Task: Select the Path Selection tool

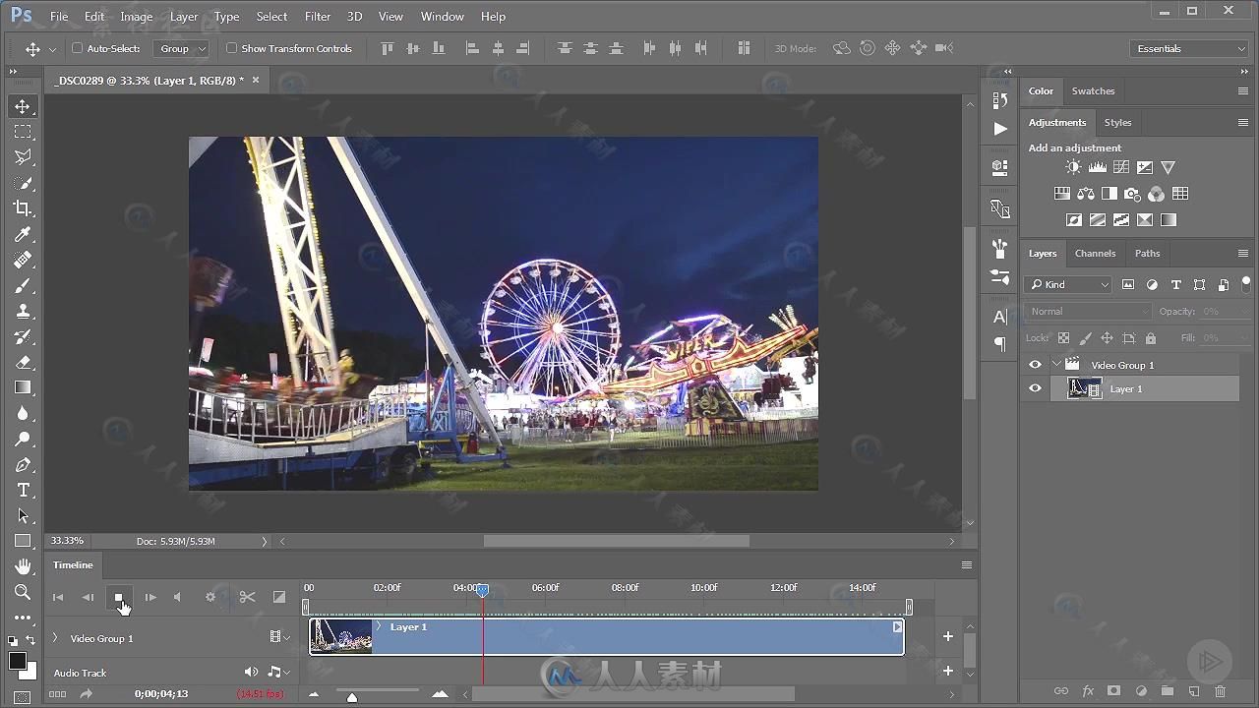Action: (x=23, y=515)
